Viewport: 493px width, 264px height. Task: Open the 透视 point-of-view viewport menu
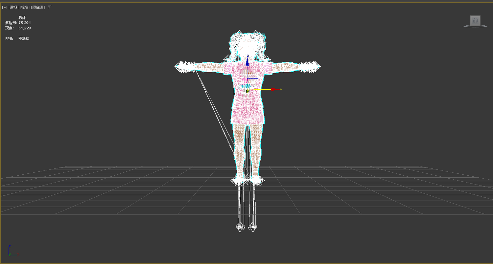point(14,7)
